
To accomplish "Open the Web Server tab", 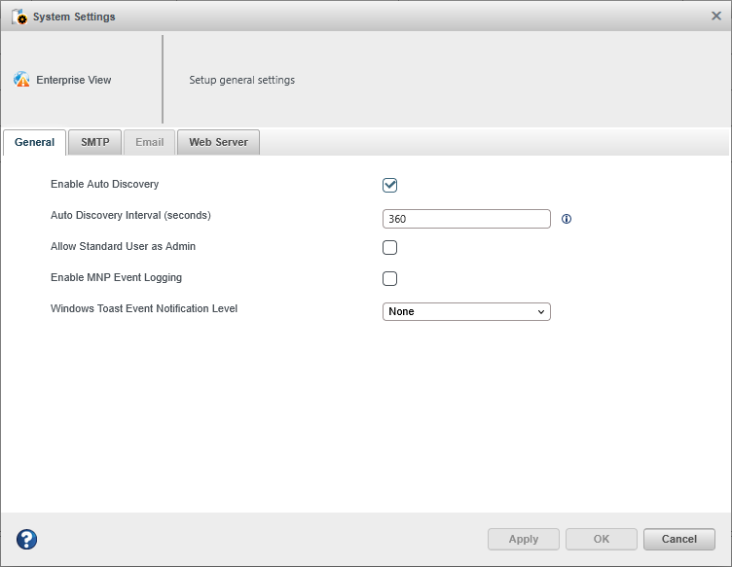I will 218,142.
